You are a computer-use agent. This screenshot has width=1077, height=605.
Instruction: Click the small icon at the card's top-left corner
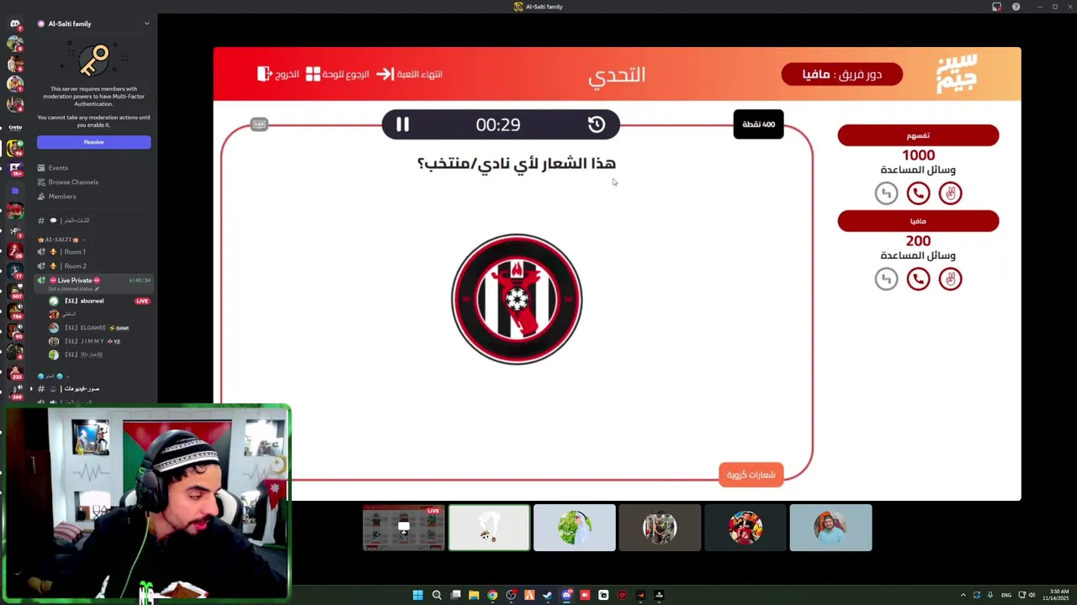[x=259, y=124]
